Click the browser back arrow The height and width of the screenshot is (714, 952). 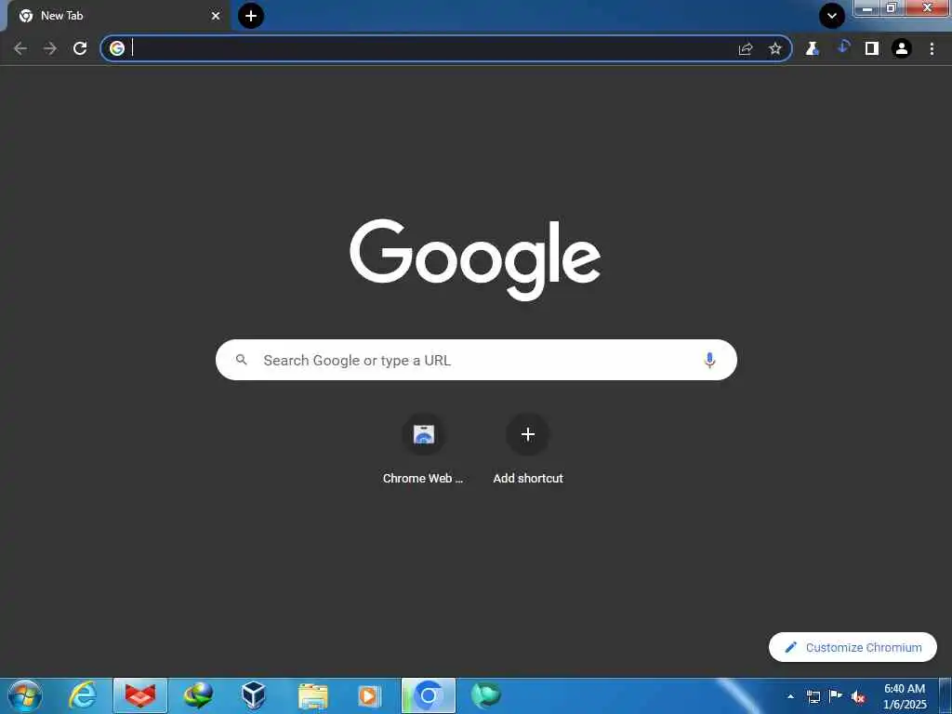(20, 48)
